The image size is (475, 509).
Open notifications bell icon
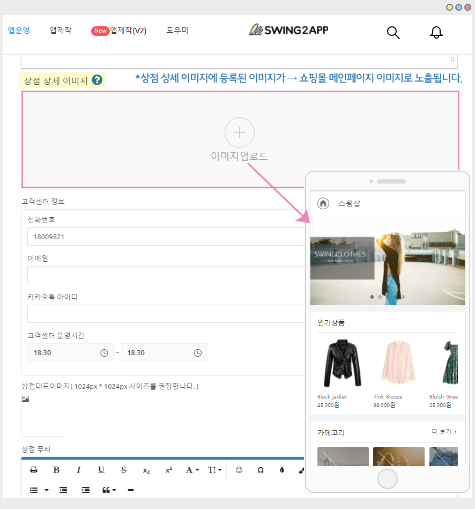[x=436, y=33]
